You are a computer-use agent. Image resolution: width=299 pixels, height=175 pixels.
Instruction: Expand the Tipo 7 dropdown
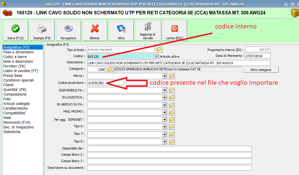(164, 135)
